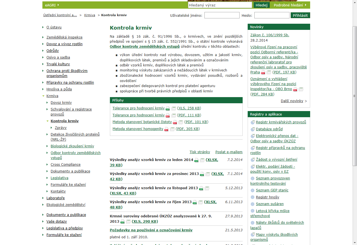Open details icon next to PDF, 305 KB

tap(172, 129)
